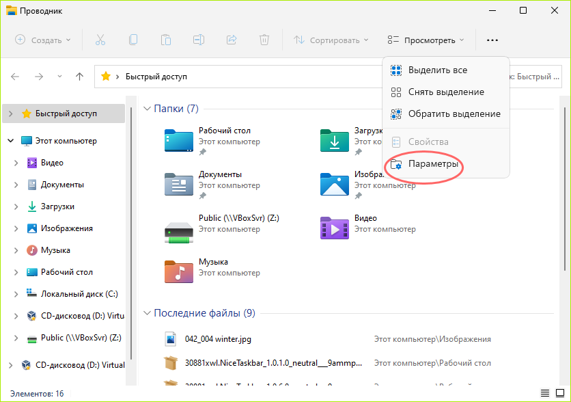The height and width of the screenshot is (402, 571).
Task: Click the three-dots more options button
Action: tap(492, 40)
